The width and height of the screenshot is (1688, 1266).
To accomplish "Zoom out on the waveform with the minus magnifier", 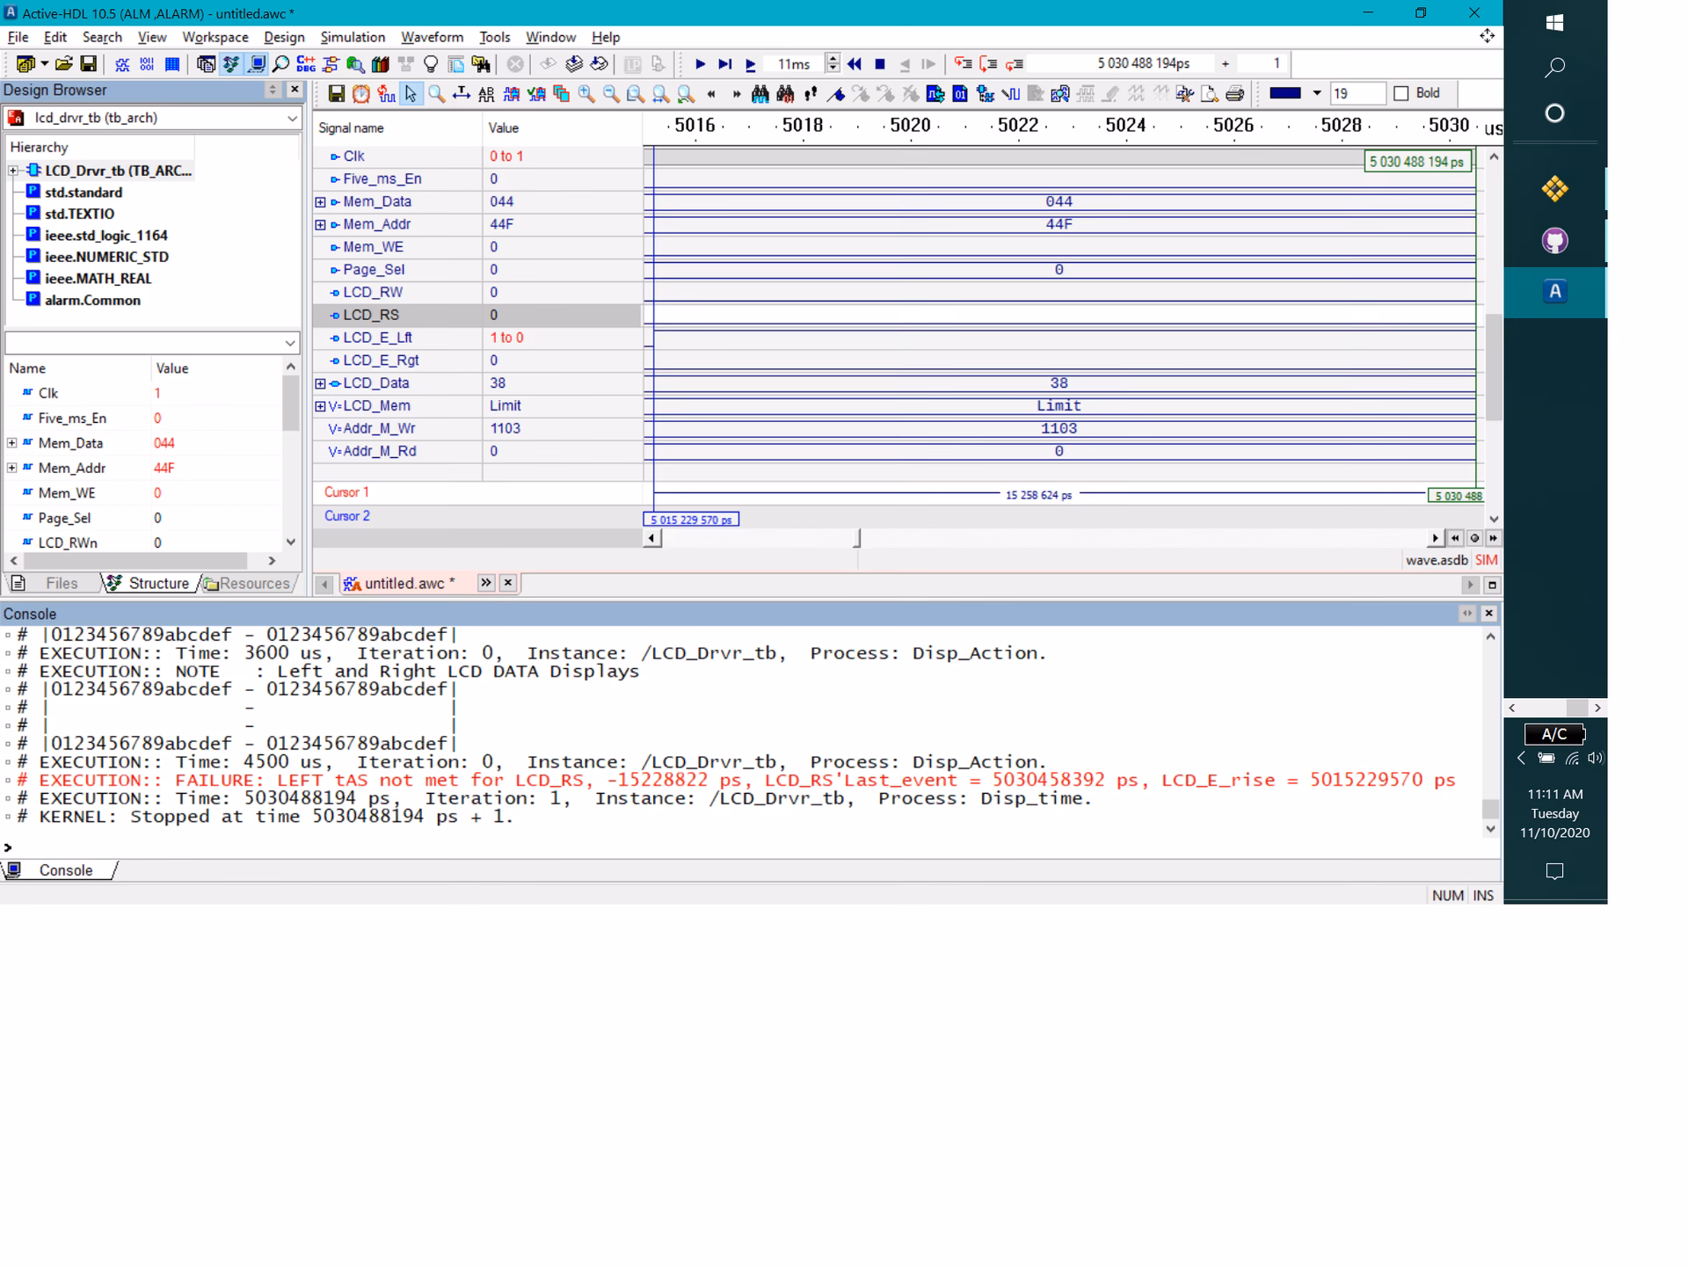I will (610, 93).
